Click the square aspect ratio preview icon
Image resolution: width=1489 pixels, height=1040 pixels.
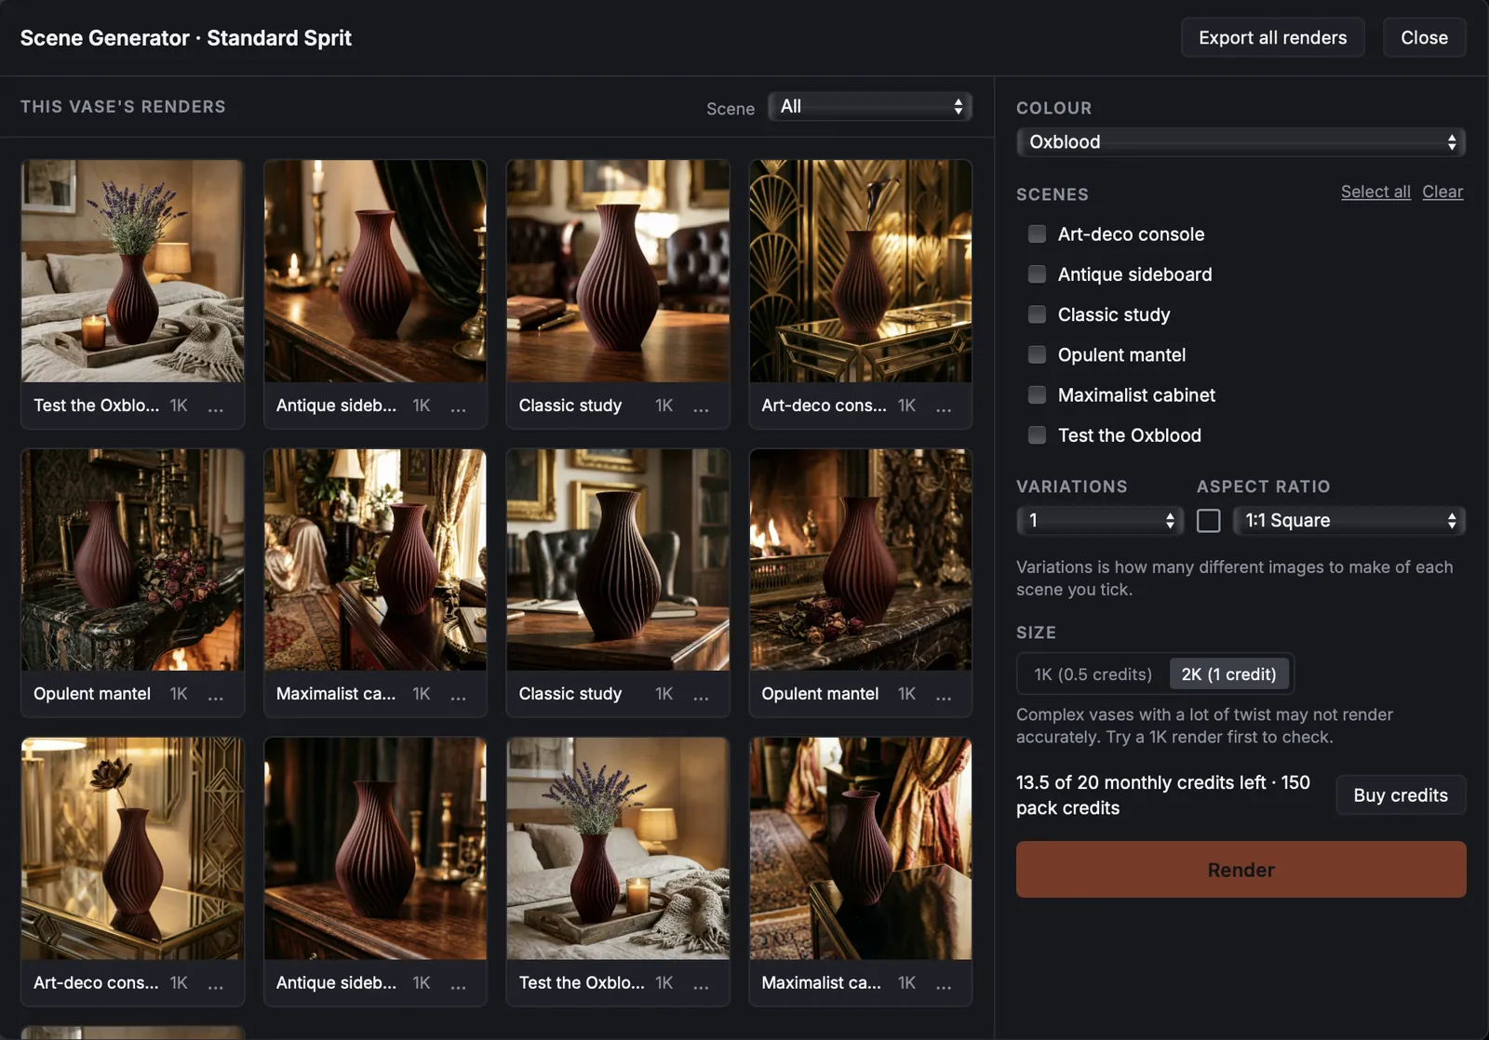tap(1208, 520)
